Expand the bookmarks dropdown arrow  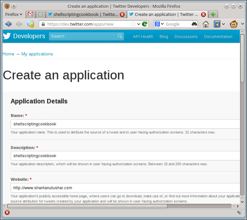point(223,24)
